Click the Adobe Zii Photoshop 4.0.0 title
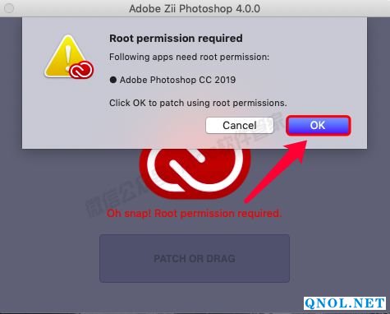This screenshot has height=314, width=390. tap(195, 9)
